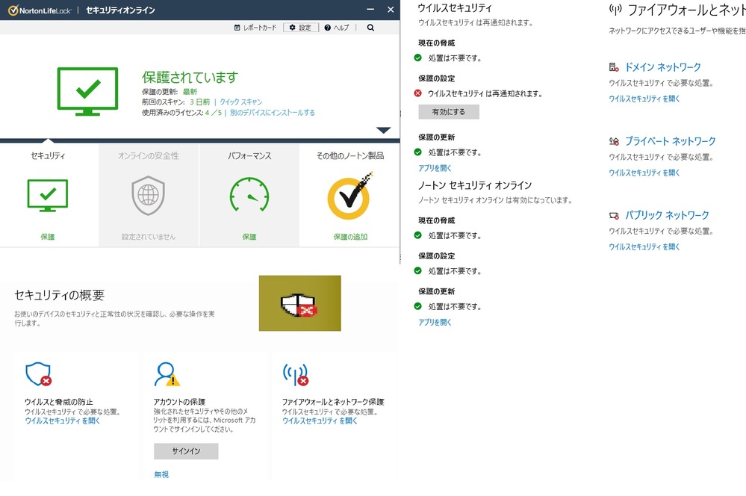The image size is (746, 496).
Task: Click the 保護されています status heading
Action: coord(190,77)
